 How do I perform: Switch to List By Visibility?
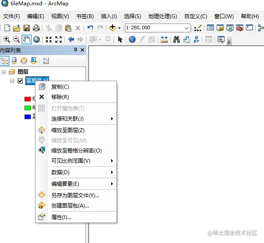pyautogui.click(x=24, y=61)
